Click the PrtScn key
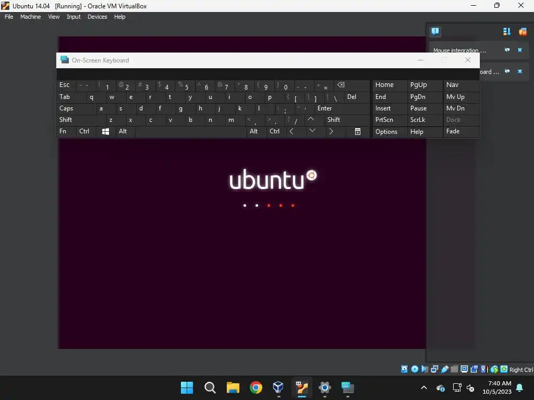 (x=390, y=120)
